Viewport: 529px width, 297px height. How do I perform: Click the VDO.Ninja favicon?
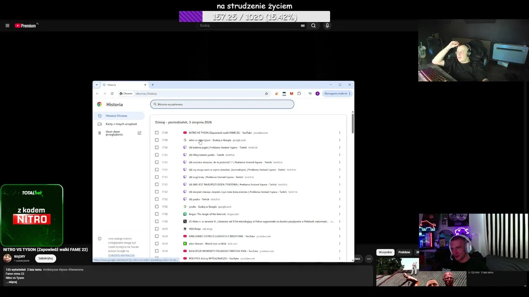pos(185,229)
